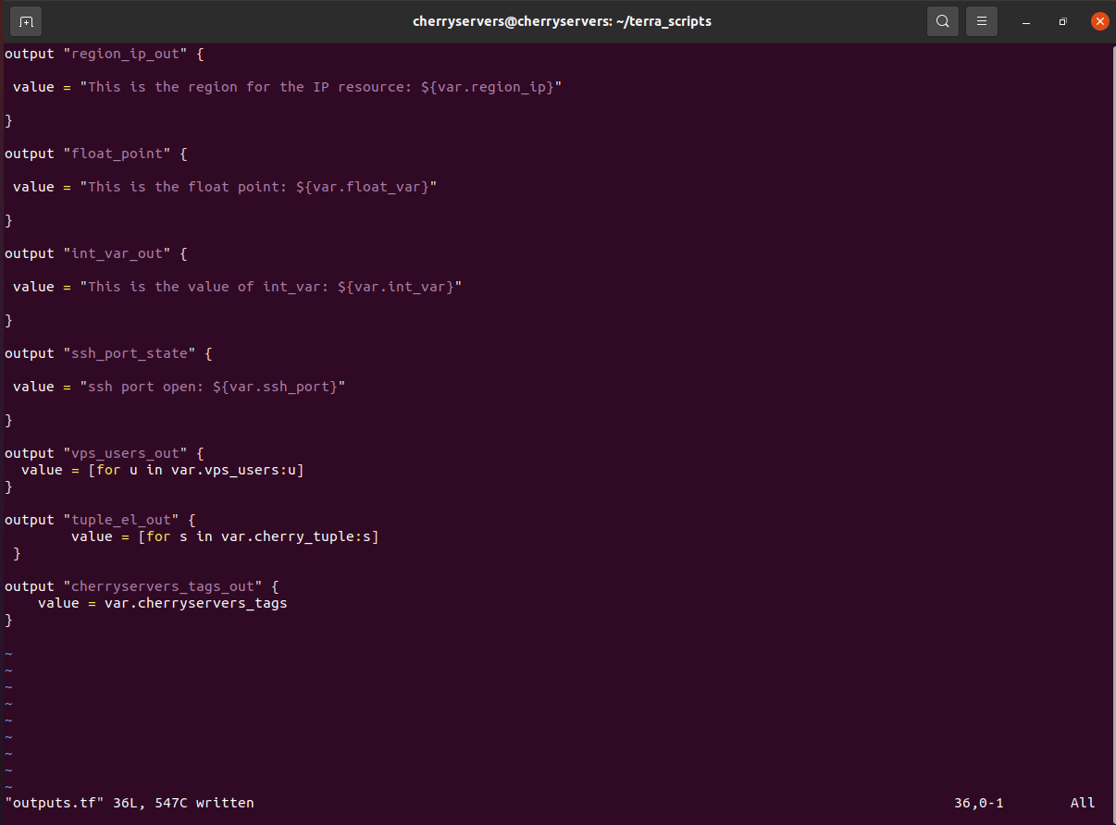Click the restore window icon
Screen dimensions: 1116x825
tap(1062, 21)
